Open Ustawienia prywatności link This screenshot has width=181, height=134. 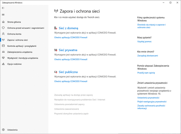click(x=148, y=98)
